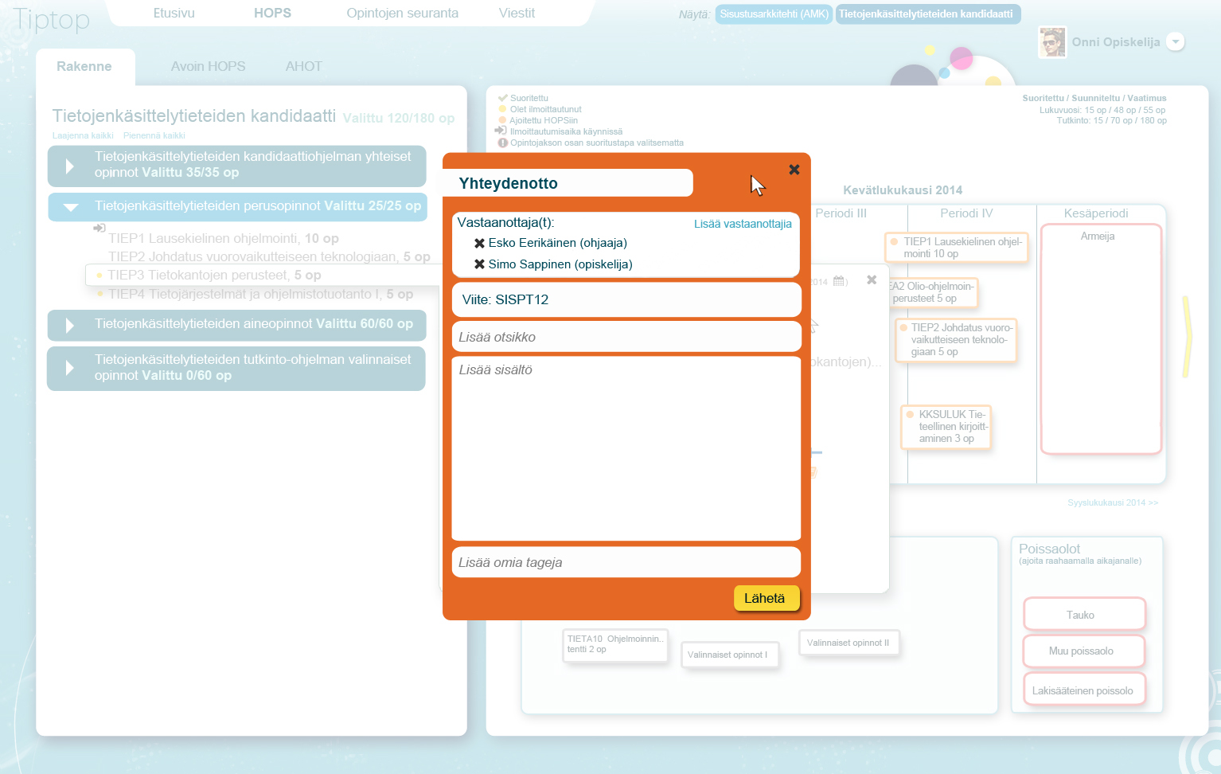Open the Etusivu tab
Screen dimensions: 1221x774
coord(174,13)
